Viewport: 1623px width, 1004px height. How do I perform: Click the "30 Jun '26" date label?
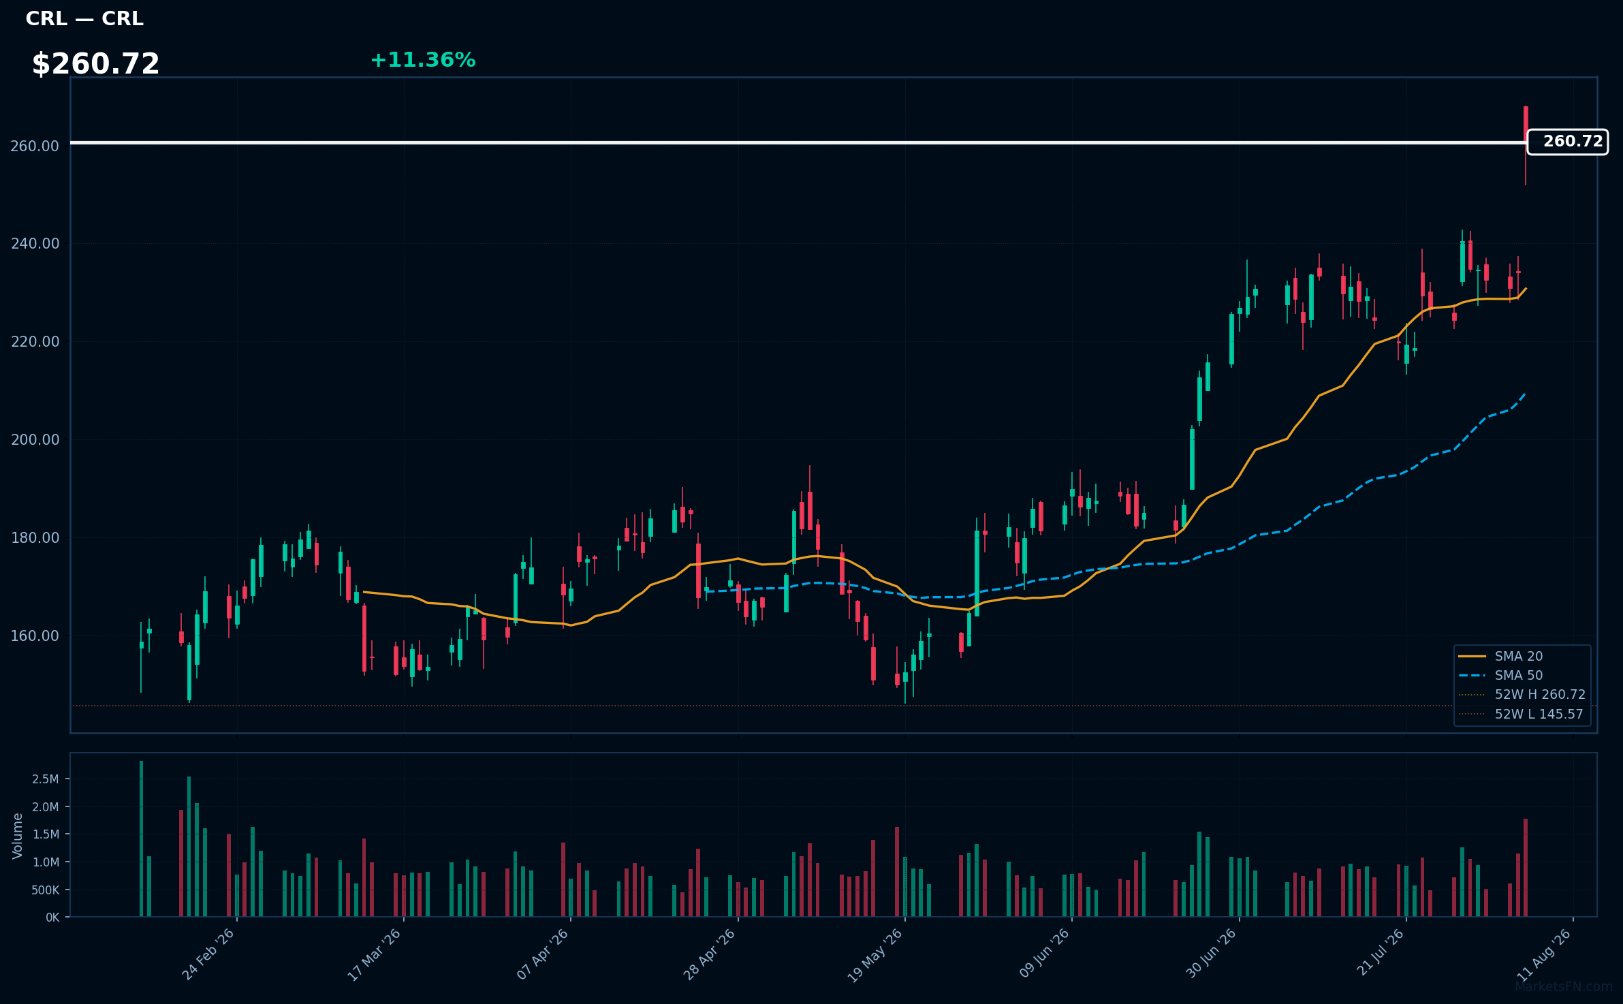coord(1211,954)
